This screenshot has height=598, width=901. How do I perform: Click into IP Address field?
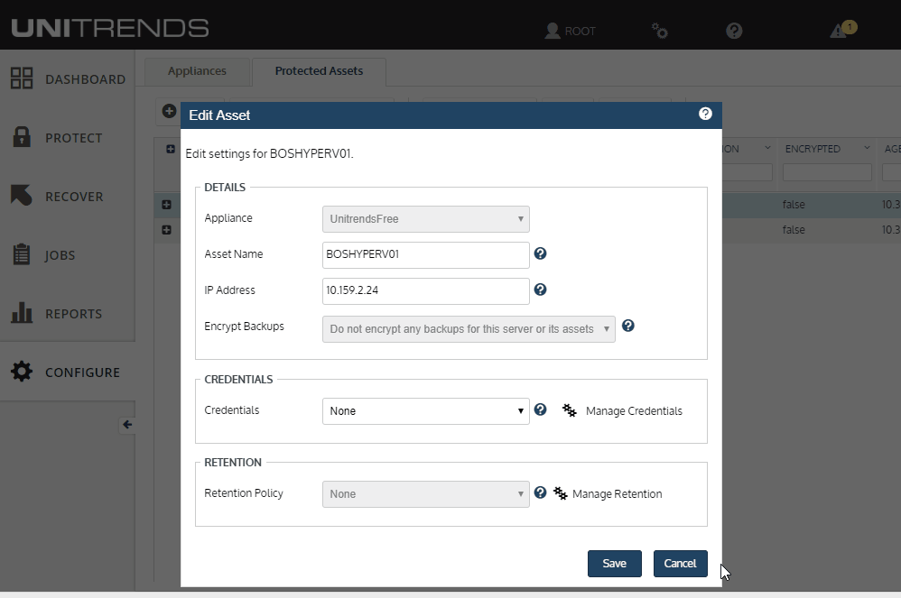pyautogui.click(x=426, y=291)
